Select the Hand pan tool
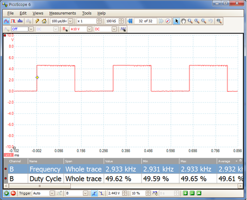247x200 pixels. (x=183, y=21)
